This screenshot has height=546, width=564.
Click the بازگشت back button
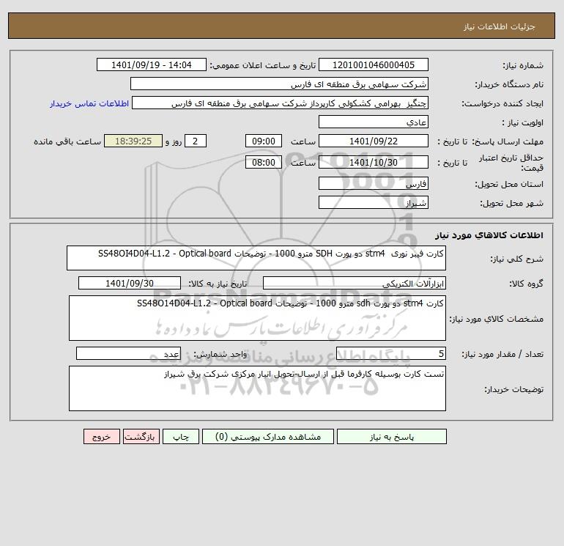pos(141,437)
